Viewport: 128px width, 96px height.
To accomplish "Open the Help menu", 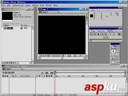I will [56, 5].
